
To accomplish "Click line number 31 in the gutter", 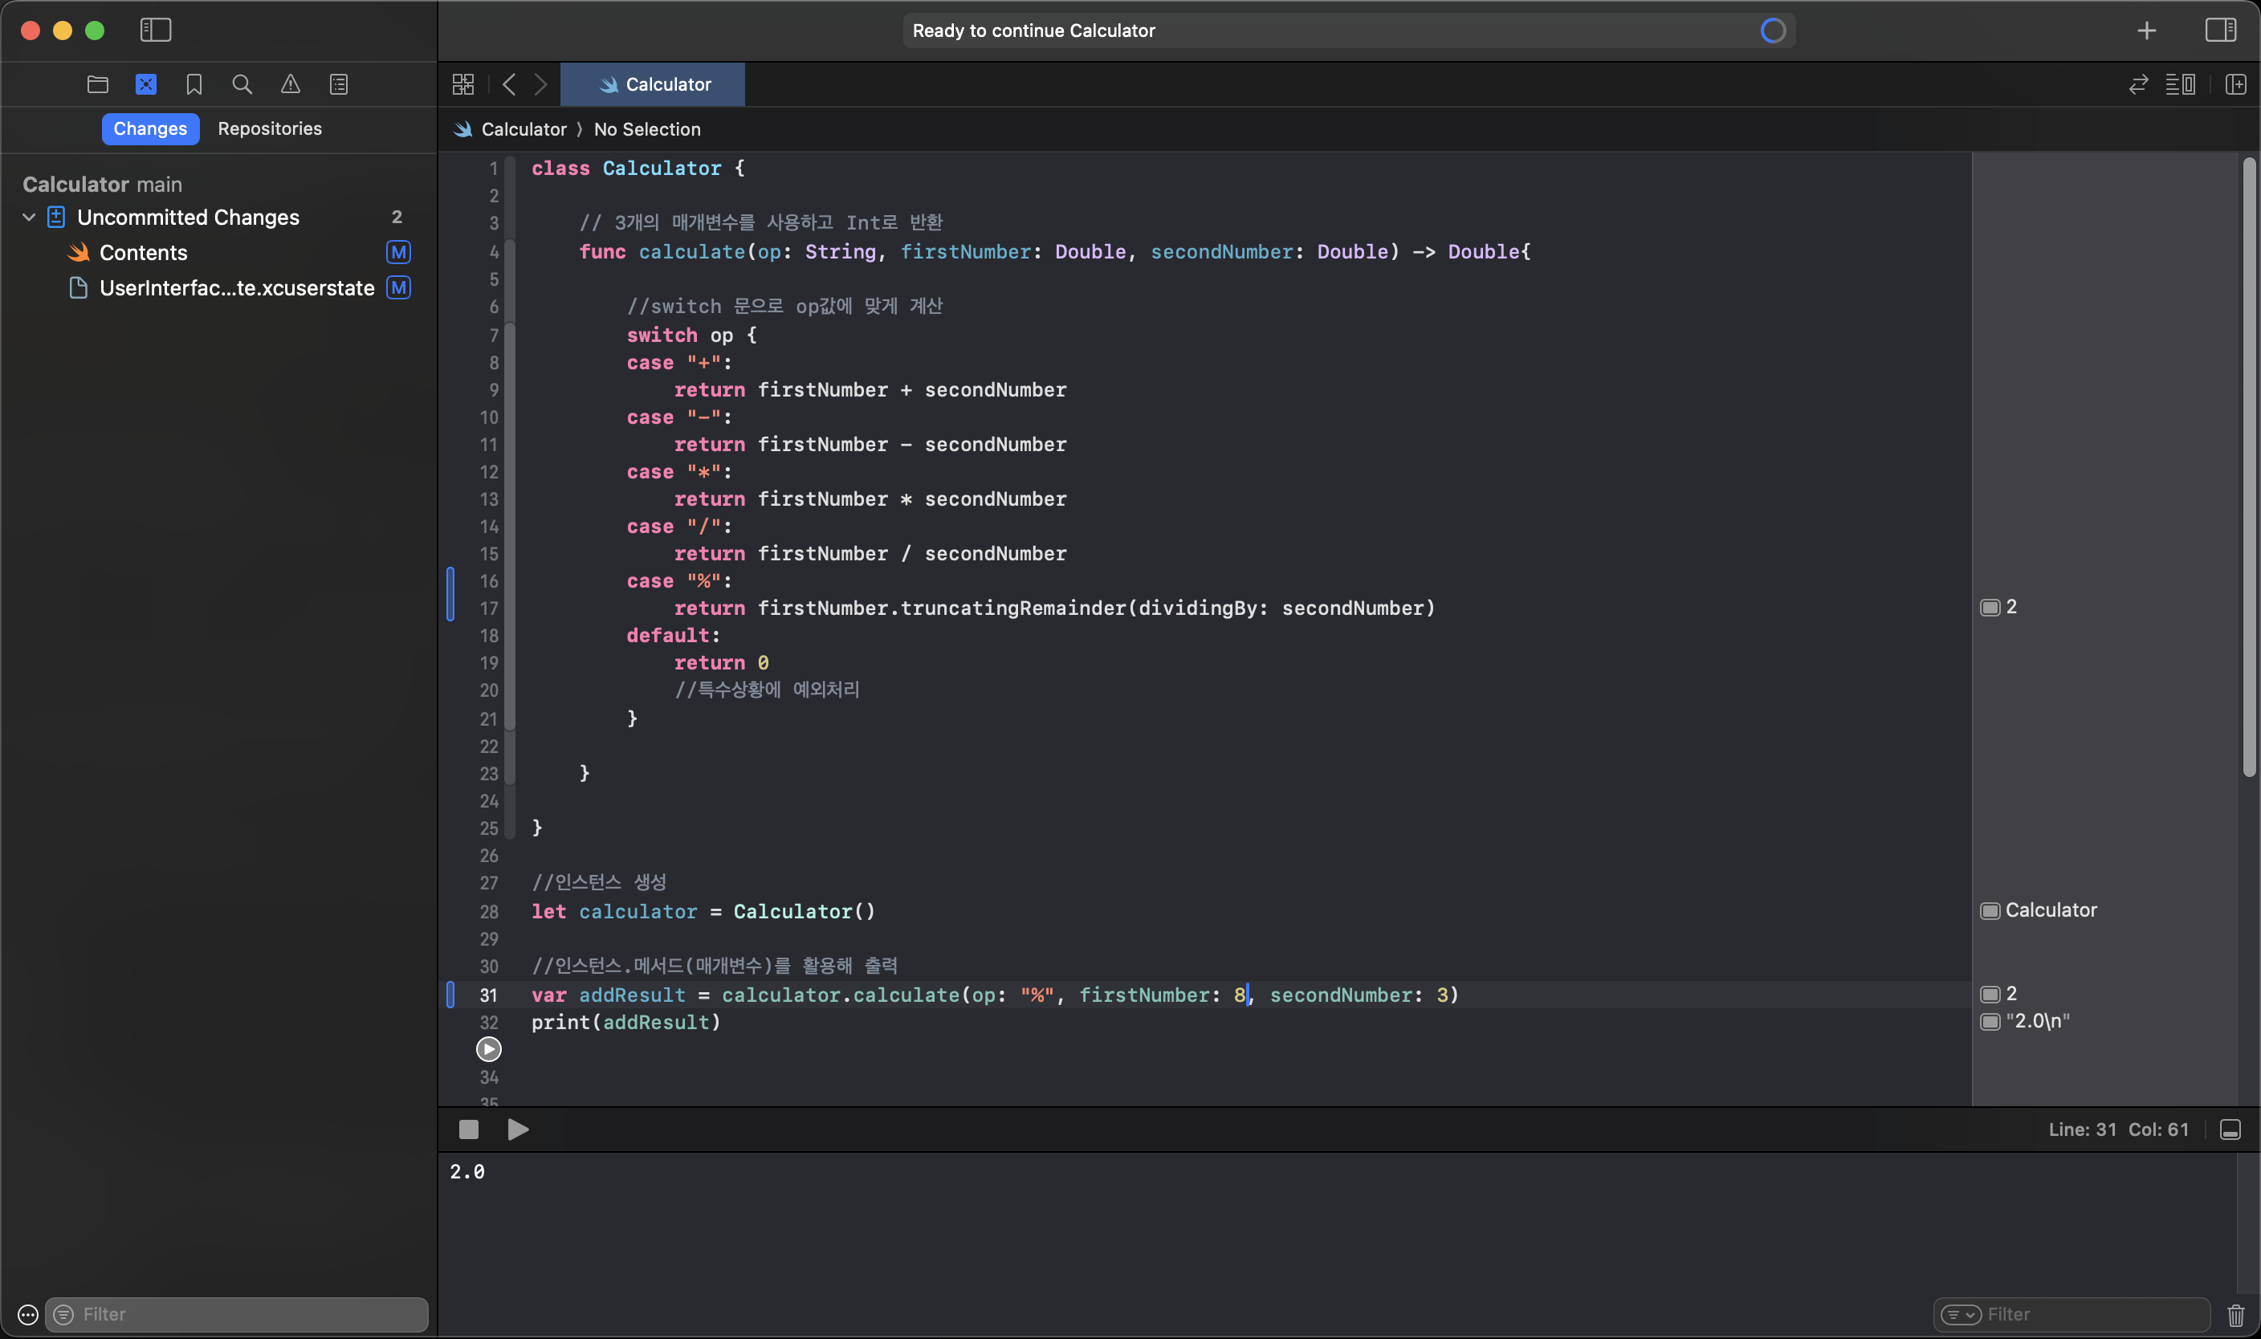I will click(488, 995).
